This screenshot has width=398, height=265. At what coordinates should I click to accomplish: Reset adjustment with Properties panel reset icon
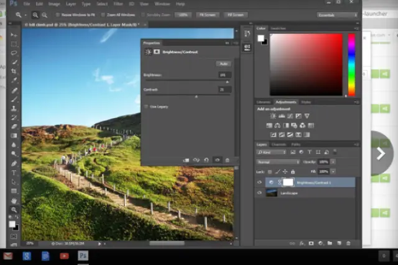click(206, 160)
